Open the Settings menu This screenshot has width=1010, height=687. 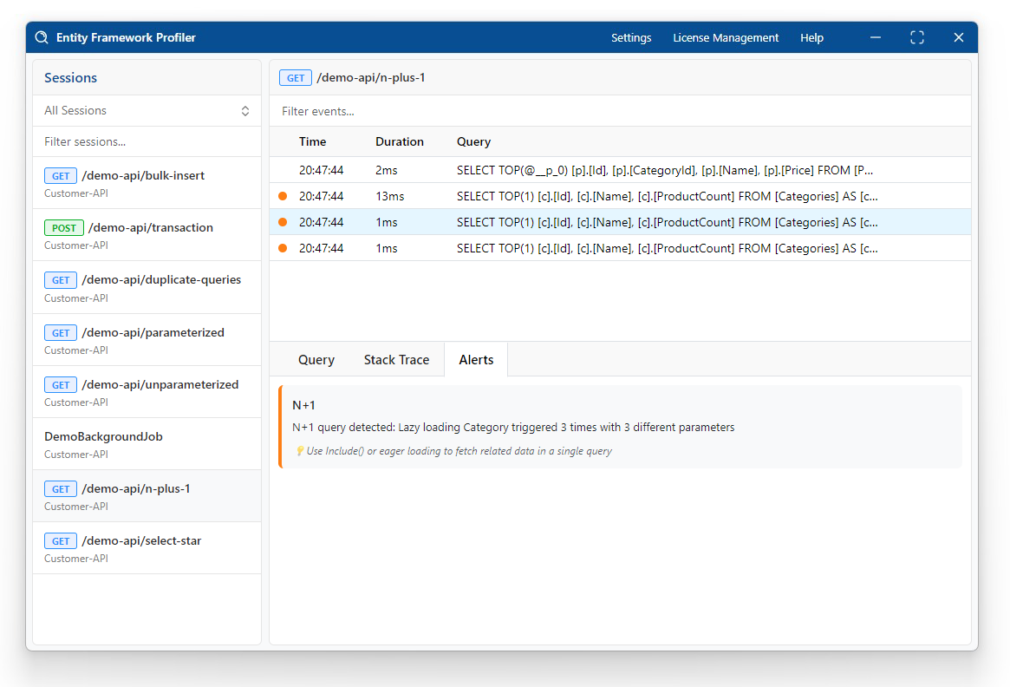pyautogui.click(x=631, y=37)
